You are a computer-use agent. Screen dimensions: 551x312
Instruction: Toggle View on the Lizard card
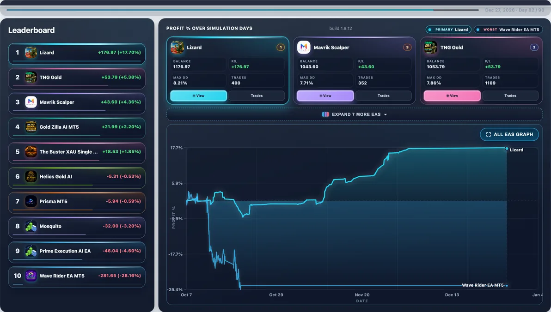(x=199, y=96)
